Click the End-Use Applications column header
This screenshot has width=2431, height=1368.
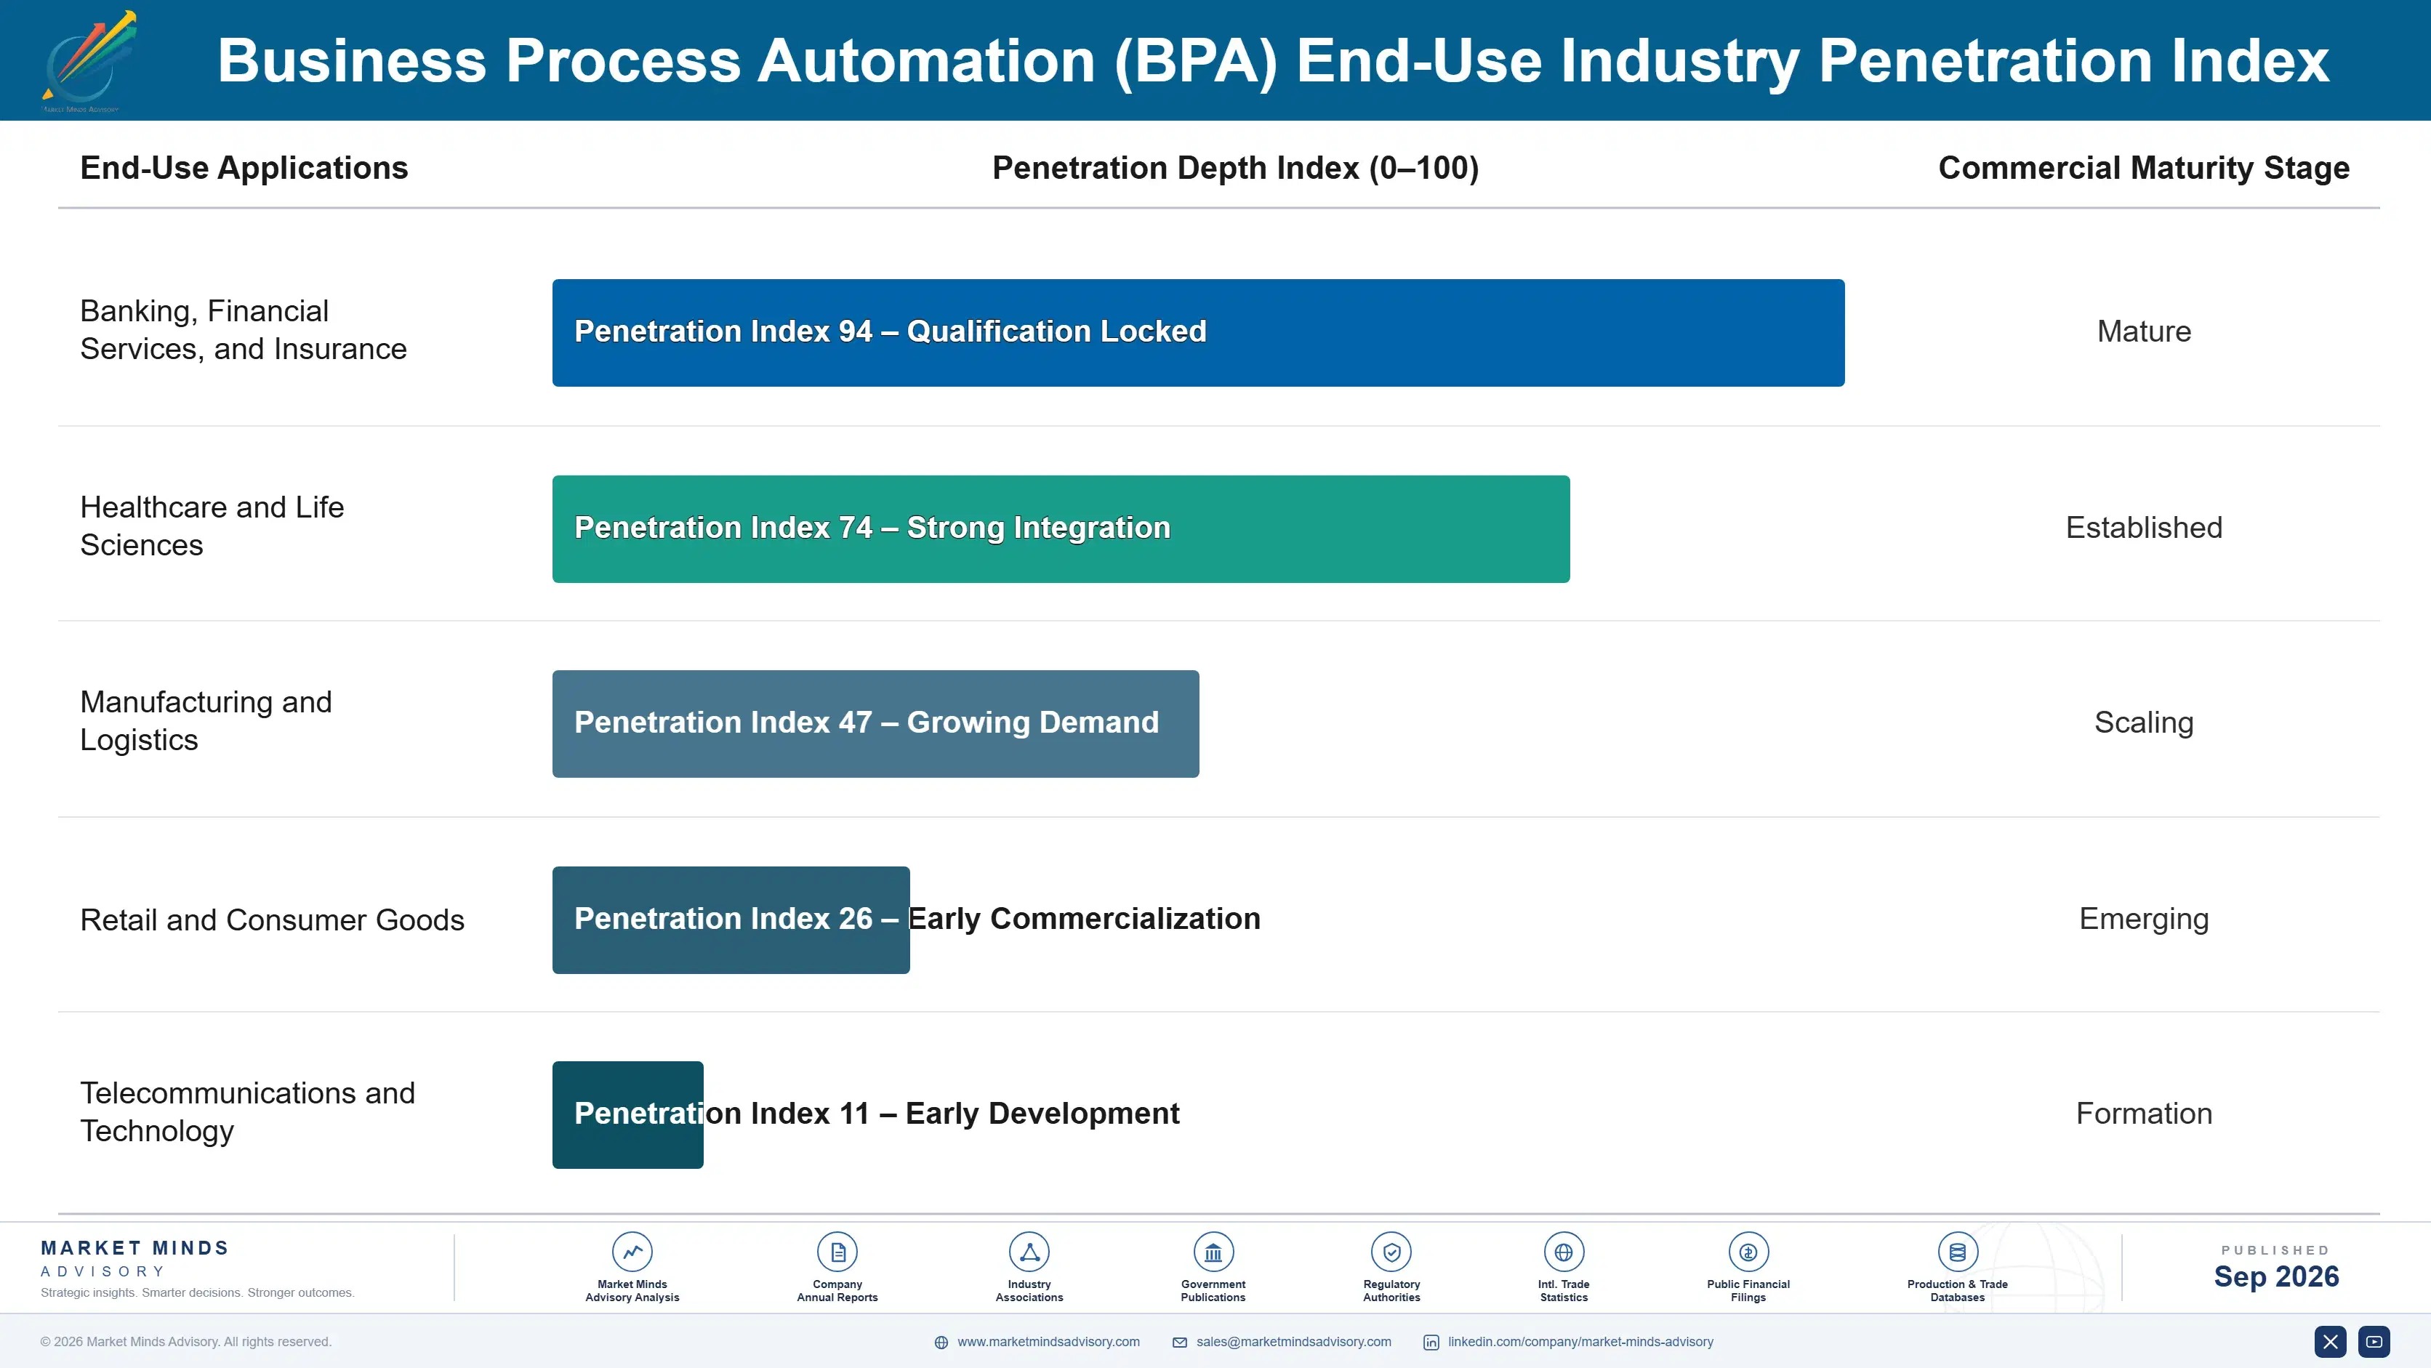point(244,168)
